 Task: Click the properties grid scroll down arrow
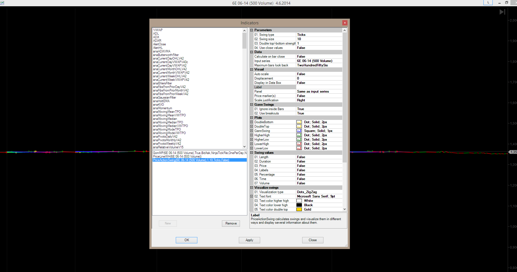pyautogui.click(x=344, y=209)
